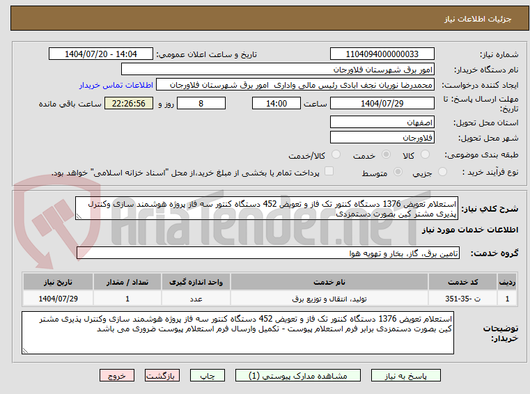The width and height of the screenshot is (530, 394).
Task: Click the 'ردیف' column header
Action: tap(507, 282)
